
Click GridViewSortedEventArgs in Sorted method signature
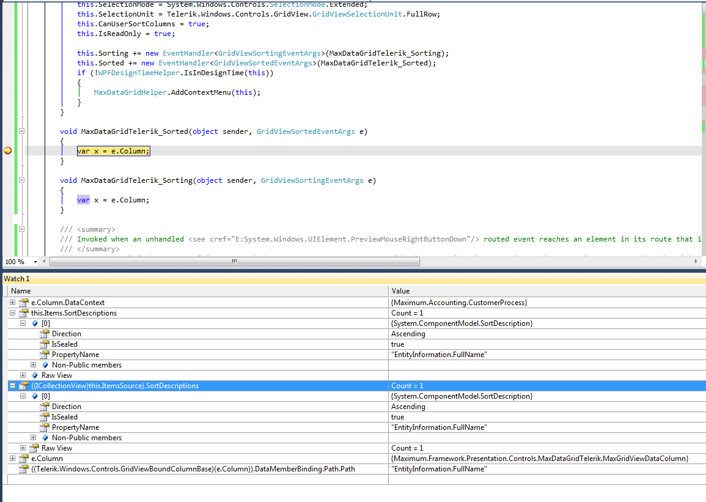[x=306, y=131]
